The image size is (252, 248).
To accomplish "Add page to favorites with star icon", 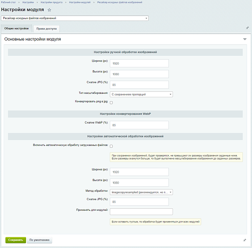I will (50, 10).
